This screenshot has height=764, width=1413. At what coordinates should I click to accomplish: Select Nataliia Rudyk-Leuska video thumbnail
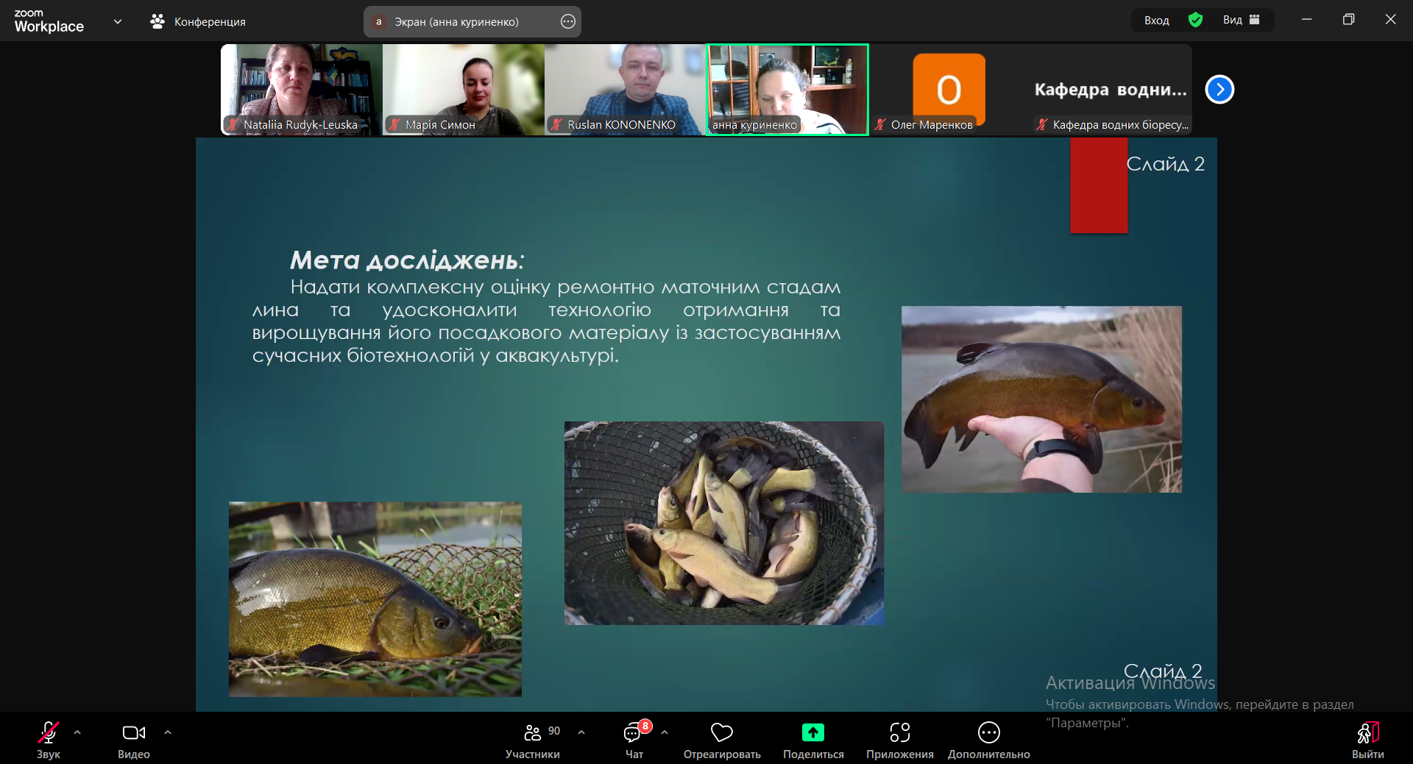pos(302,90)
